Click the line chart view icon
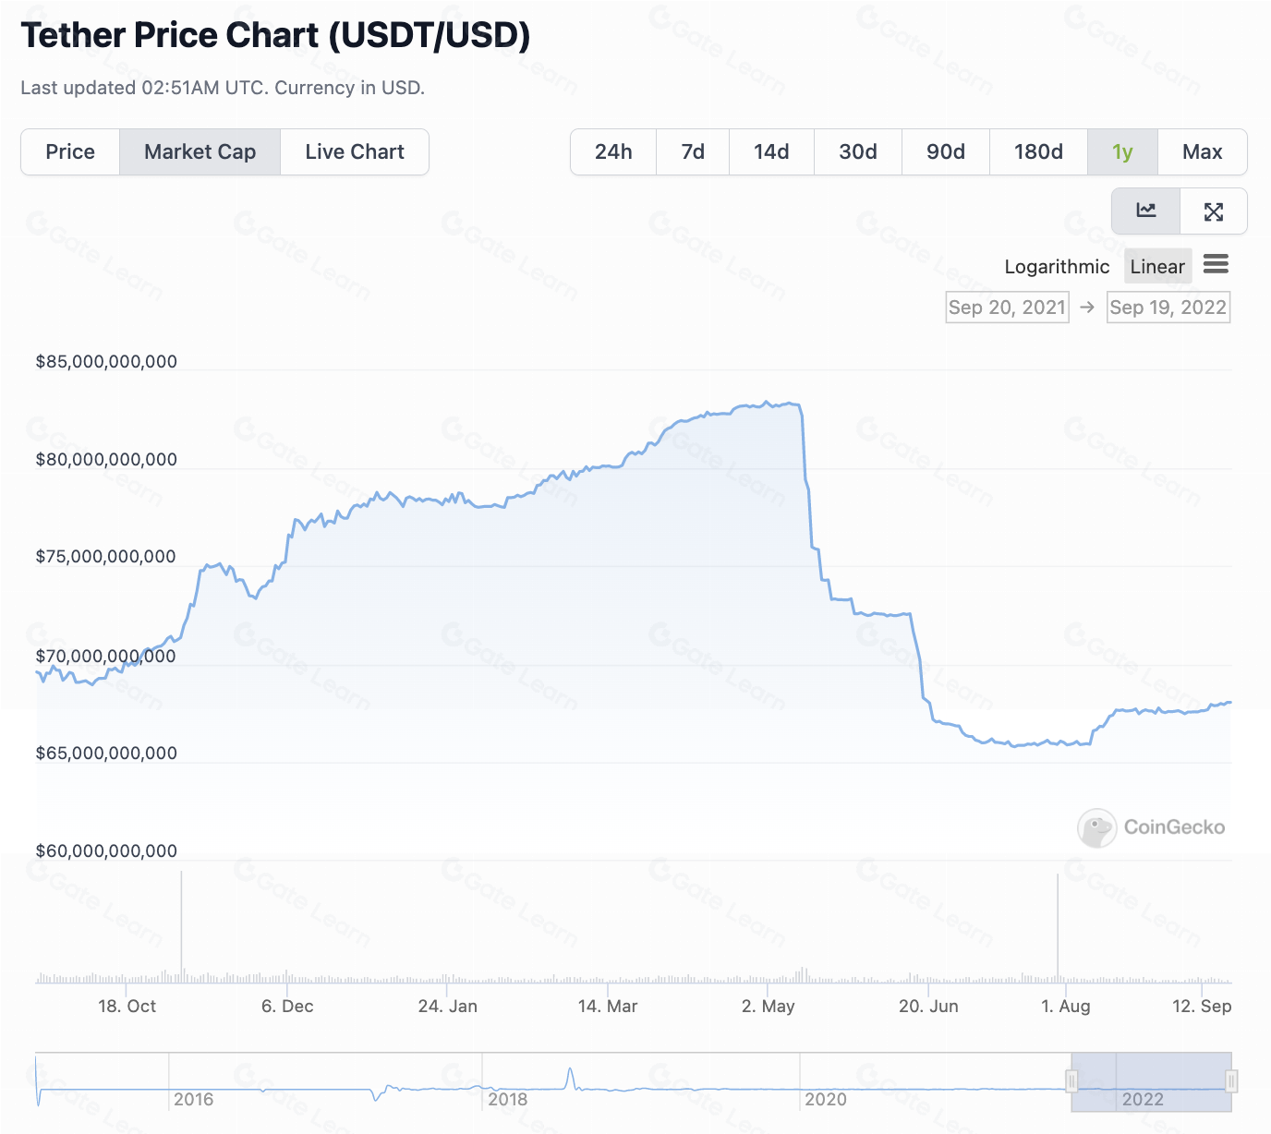The width and height of the screenshot is (1271, 1134). [x=1145, y=211]
